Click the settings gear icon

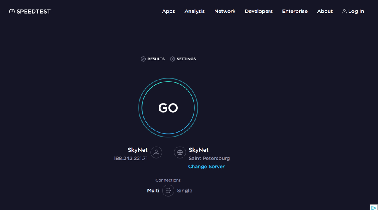(173, 59)
